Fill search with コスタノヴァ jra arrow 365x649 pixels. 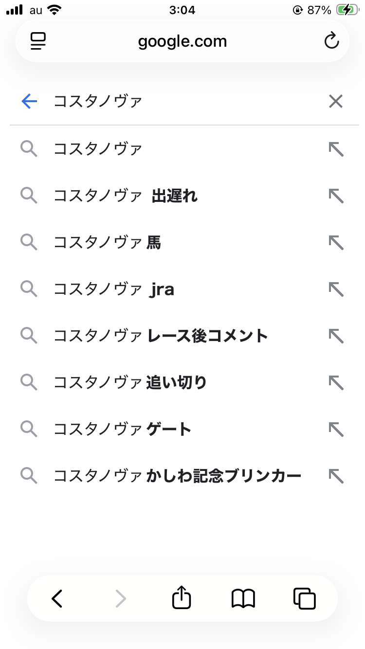[x=336, y=289]
